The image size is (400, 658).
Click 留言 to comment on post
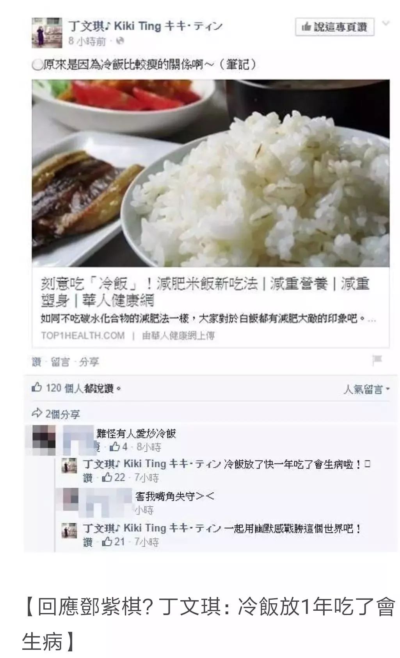point(60,362)
